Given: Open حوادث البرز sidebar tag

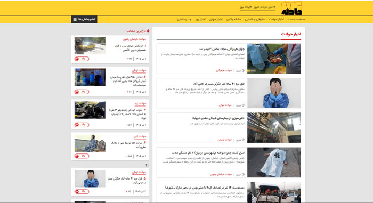Looking at the screenshot, I should 140,136.
